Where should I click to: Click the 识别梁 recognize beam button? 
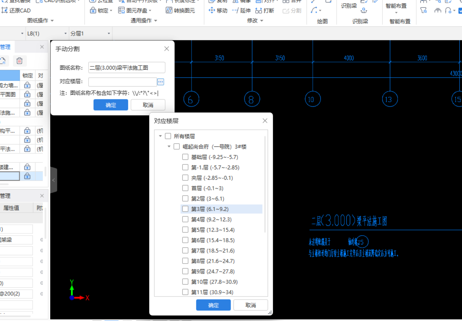click(x=349, y=6)
